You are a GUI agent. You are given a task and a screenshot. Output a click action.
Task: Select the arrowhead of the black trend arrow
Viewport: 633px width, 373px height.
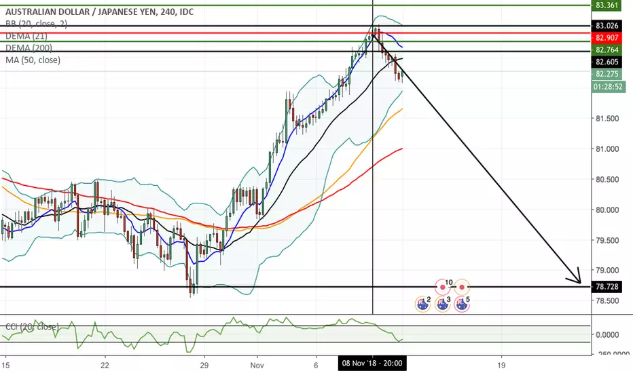pyautogui.click(x=575, y=277)
